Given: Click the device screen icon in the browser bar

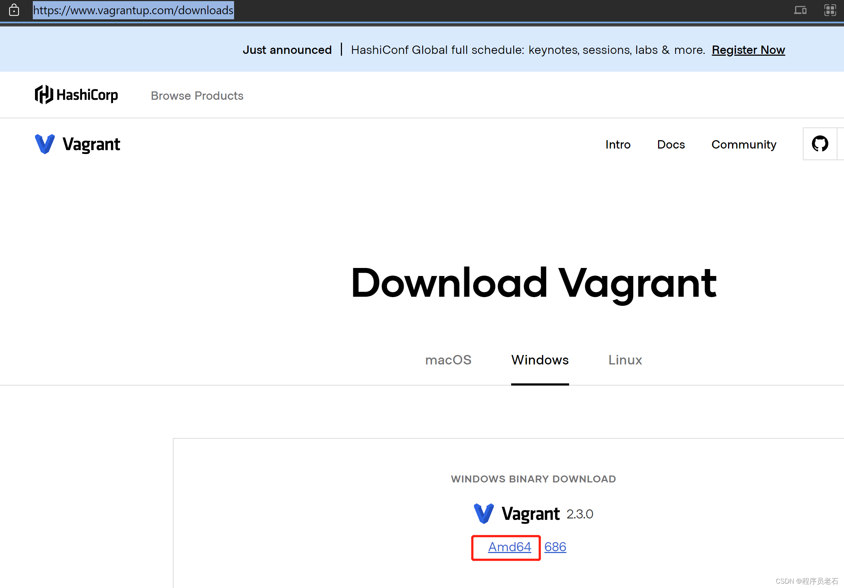Looking at the screenshot, I should pos(800,10).
